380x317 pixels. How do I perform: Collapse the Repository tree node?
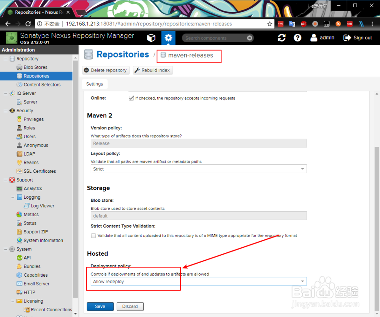tap(6, 59)
